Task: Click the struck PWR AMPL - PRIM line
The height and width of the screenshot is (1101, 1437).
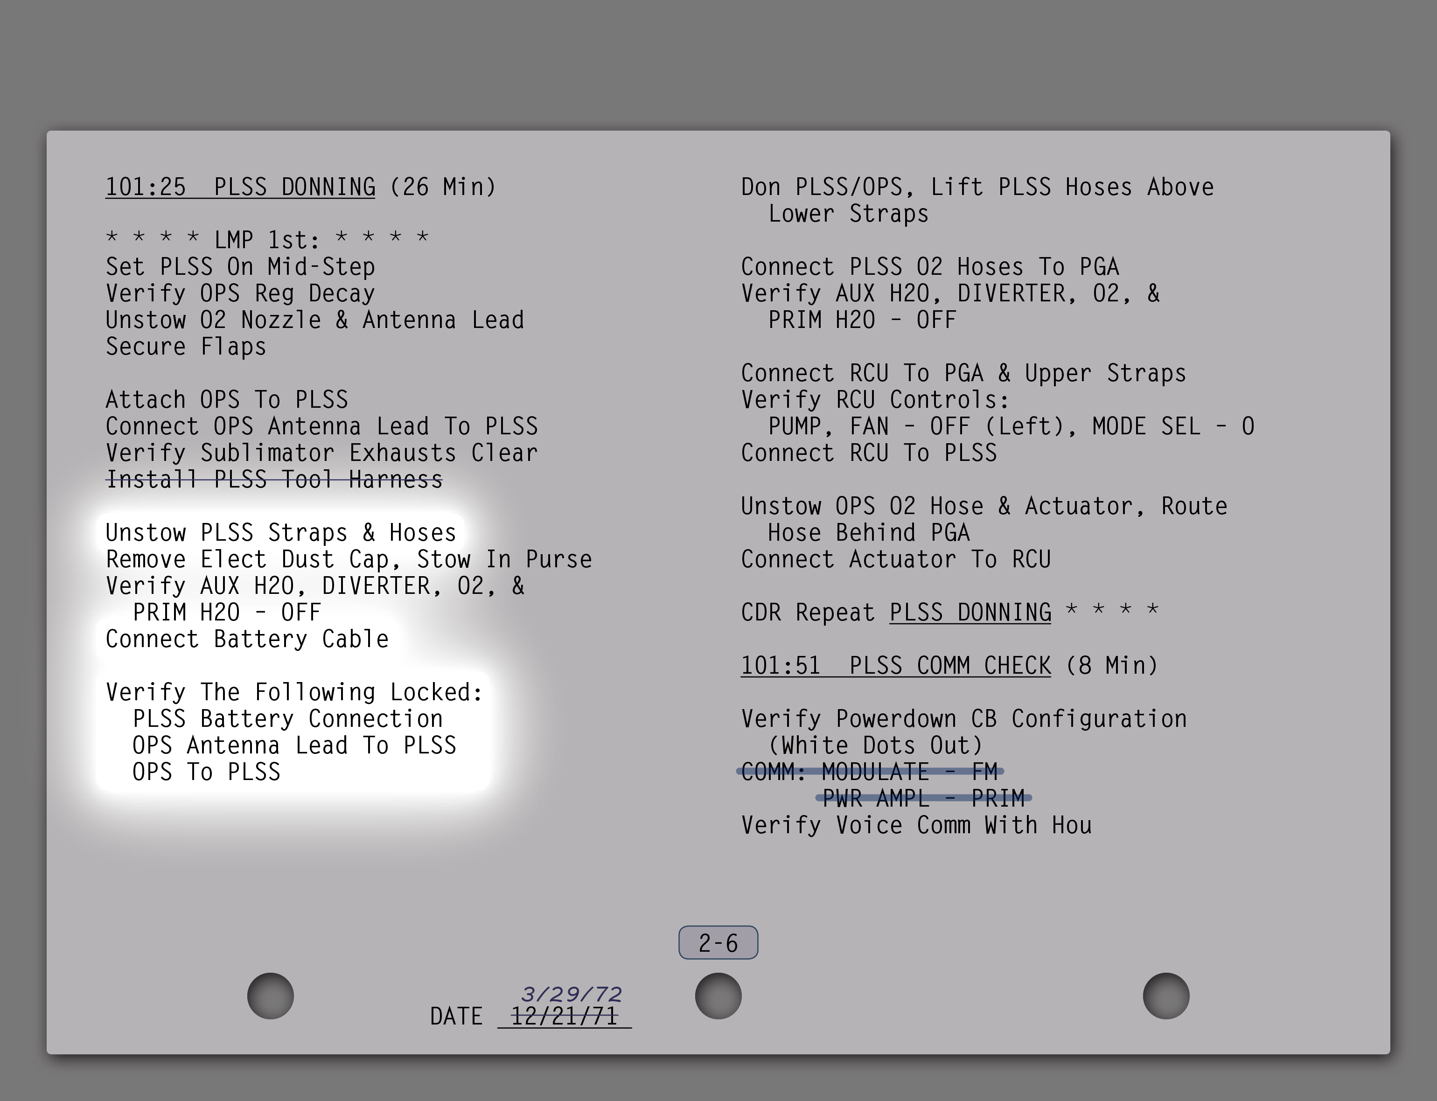Action: tap(923, 798)
